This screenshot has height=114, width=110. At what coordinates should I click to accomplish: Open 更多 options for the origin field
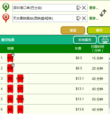(94, 8)
